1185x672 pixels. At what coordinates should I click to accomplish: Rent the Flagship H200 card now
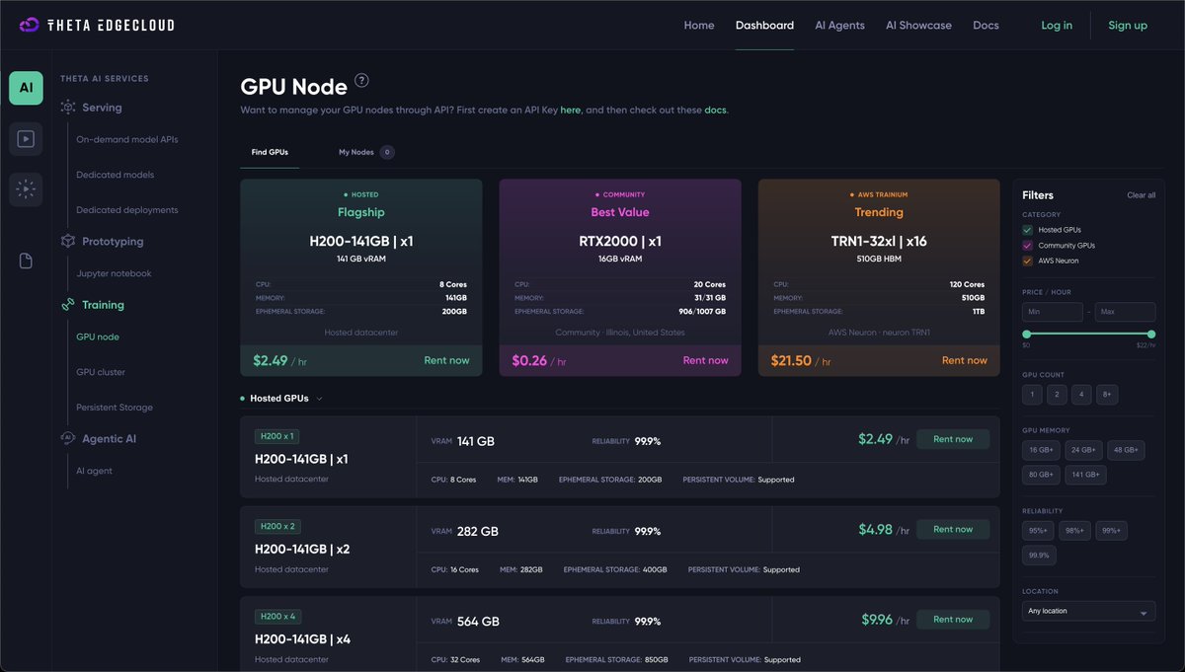[446, 360]
